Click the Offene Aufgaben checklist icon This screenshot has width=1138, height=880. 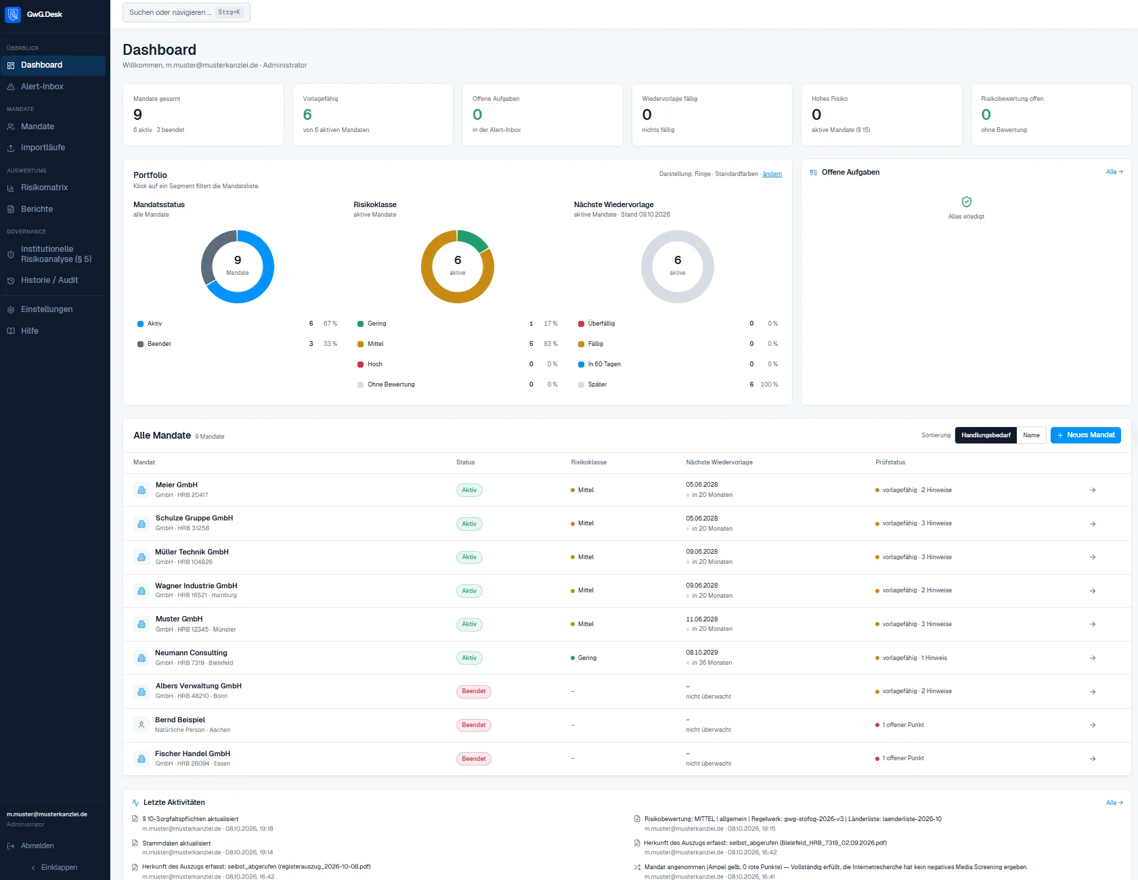point(814,173)
